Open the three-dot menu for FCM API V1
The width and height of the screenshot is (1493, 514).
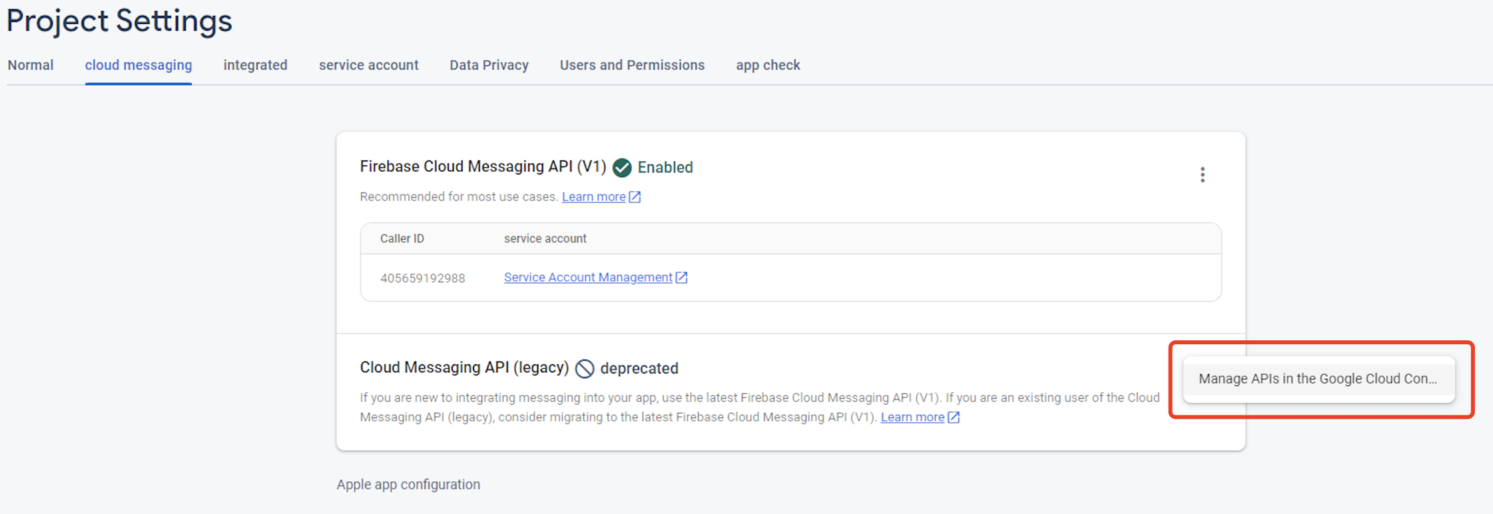pyautogui.click(x=1202, y=174)
